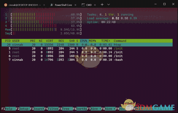This screenshot has height=113, width=178.
Task: Select the htop process row PID 20
Action: [87, 45]
